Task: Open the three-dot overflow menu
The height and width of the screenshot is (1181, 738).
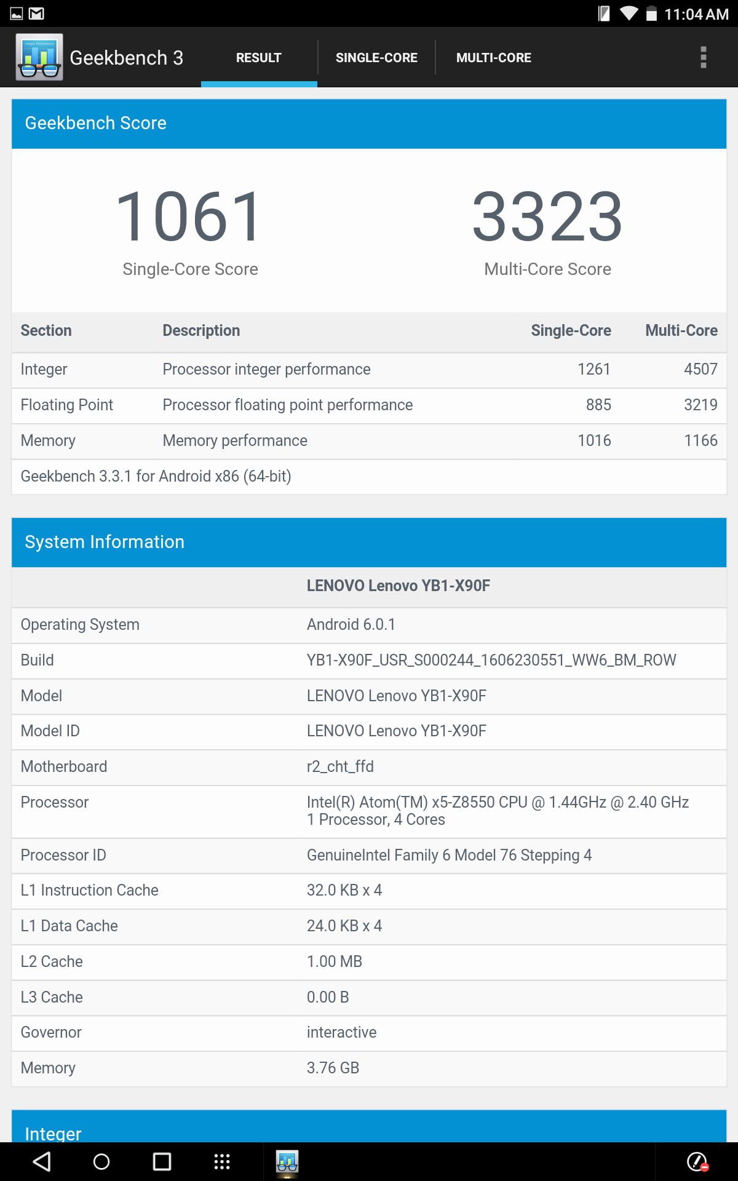Action: (x=703, y=57)
